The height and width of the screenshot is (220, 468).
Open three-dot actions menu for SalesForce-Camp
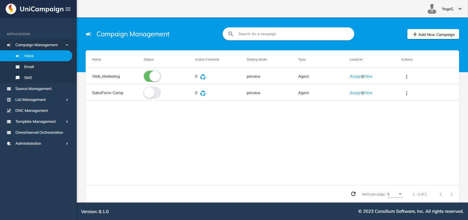coord(406,93)
